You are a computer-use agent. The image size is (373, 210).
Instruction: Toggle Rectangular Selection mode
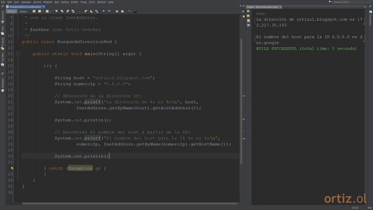click(x=79, y=12)
